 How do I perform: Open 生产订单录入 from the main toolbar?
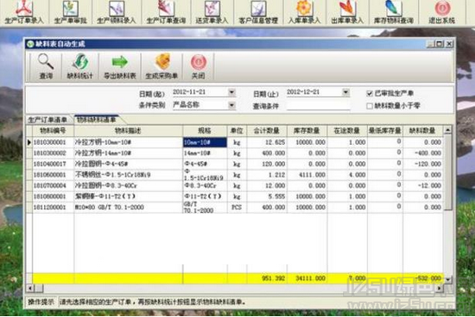pyautogui.click(x=23, y=12)
